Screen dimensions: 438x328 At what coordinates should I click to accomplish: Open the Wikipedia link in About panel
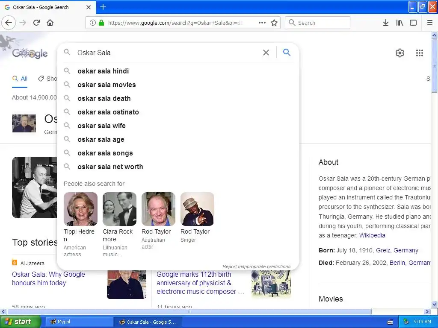click(x=372, y=235)
